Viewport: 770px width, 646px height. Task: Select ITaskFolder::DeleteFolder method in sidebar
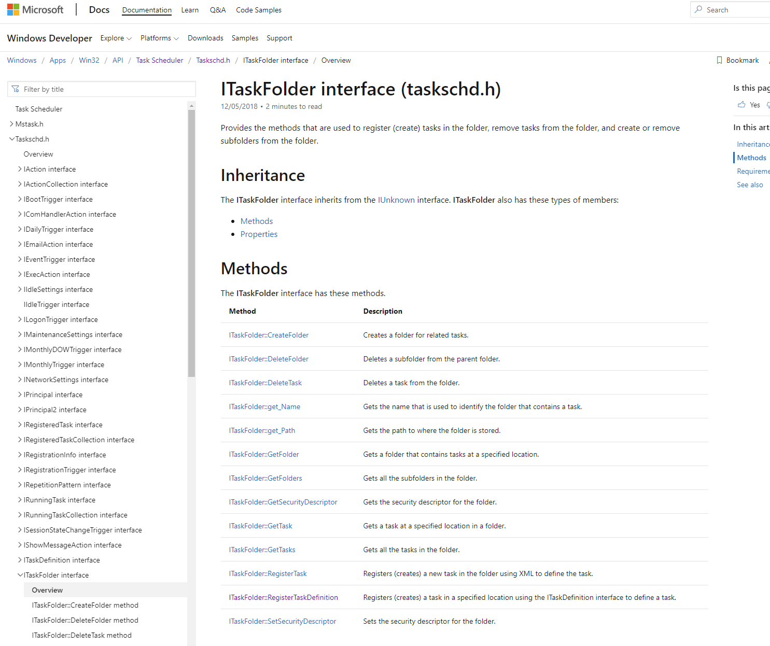(x=85, y=620)
